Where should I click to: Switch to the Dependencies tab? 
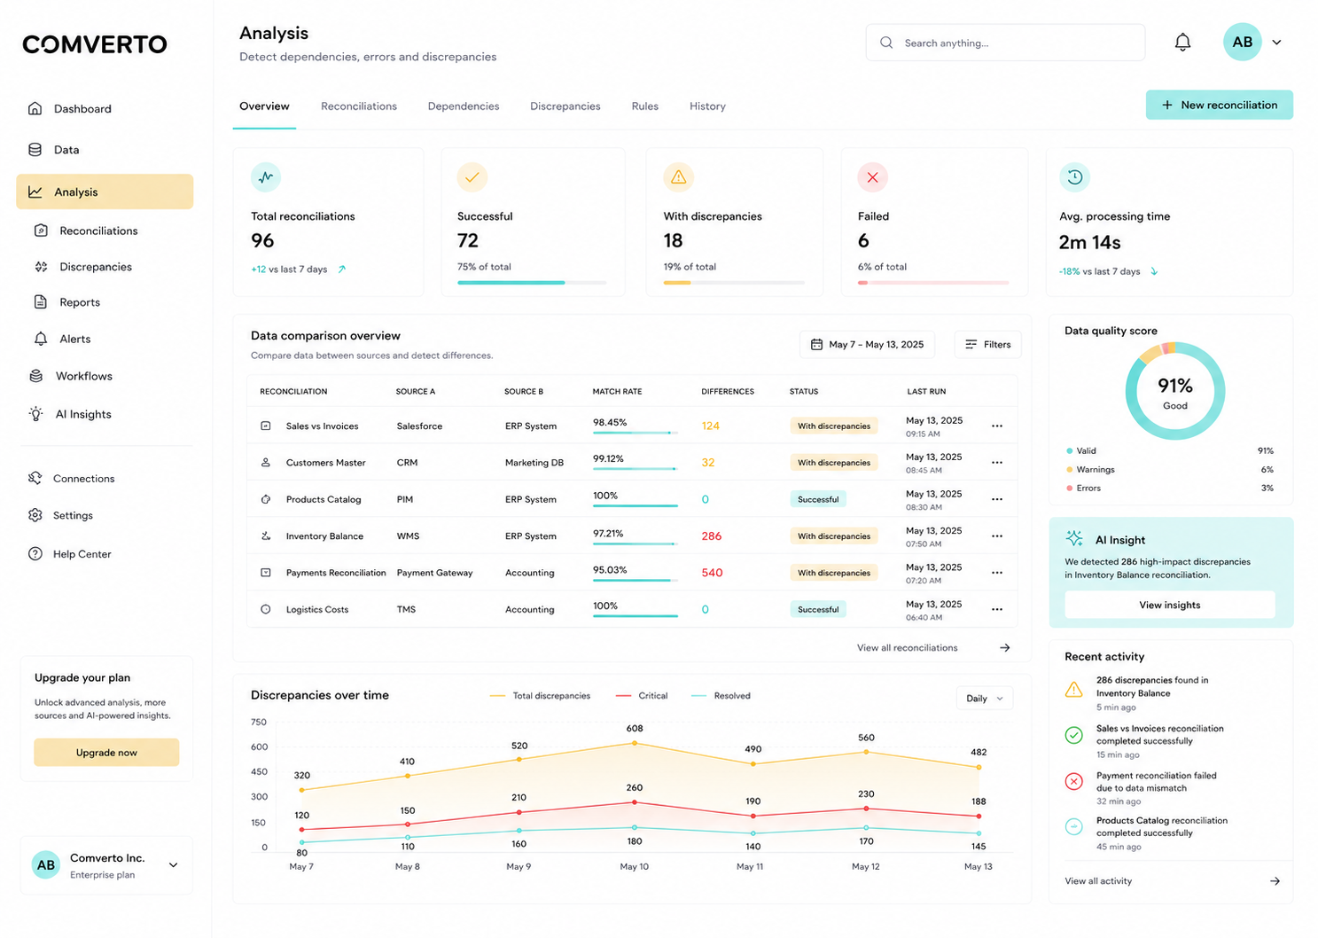(x=464, y=106)
